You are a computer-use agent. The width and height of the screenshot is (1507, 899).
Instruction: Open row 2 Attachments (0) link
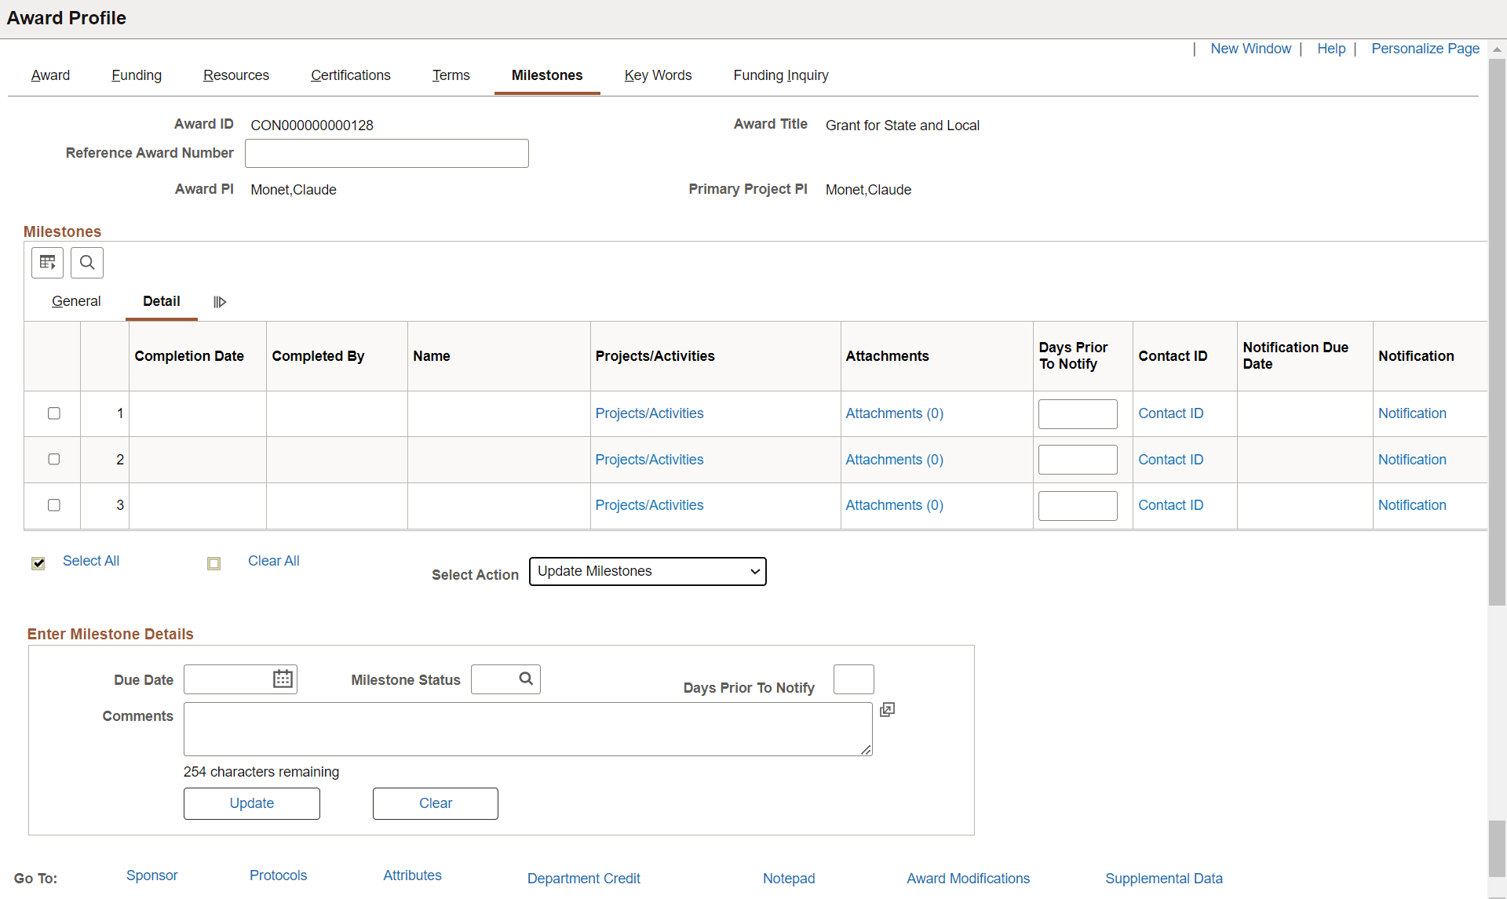894,460
